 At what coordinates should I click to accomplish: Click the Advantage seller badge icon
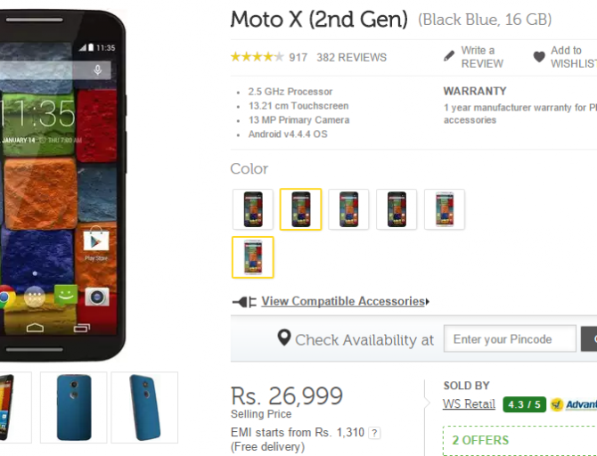point(557,404)
